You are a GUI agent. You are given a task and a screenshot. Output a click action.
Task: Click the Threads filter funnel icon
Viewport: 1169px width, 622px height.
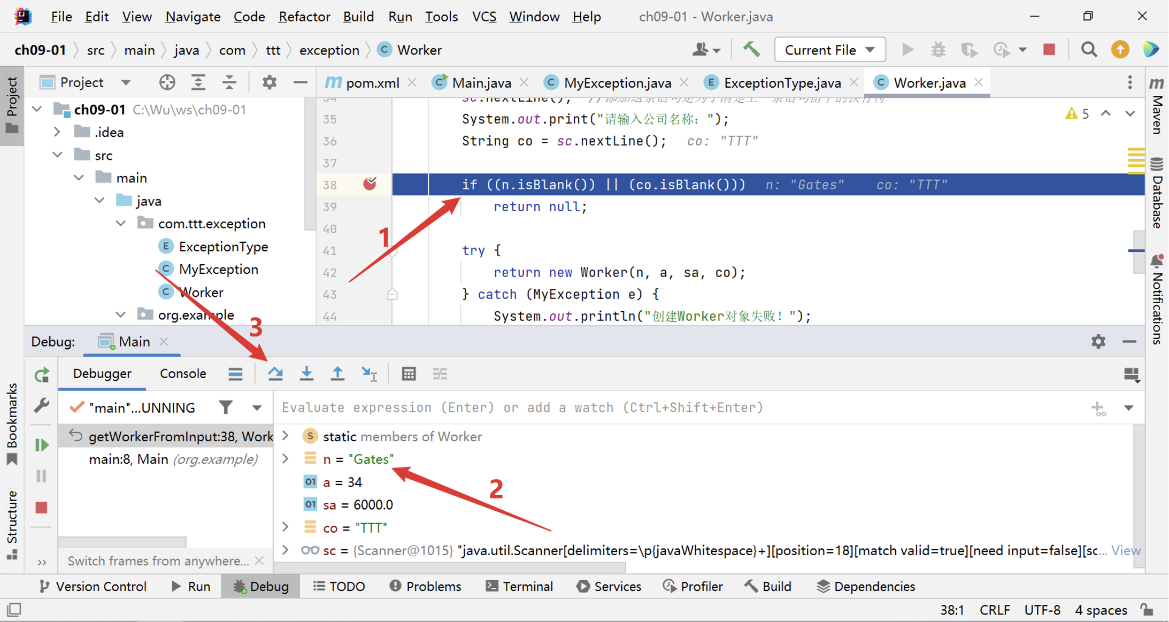[x=226, y=408]
